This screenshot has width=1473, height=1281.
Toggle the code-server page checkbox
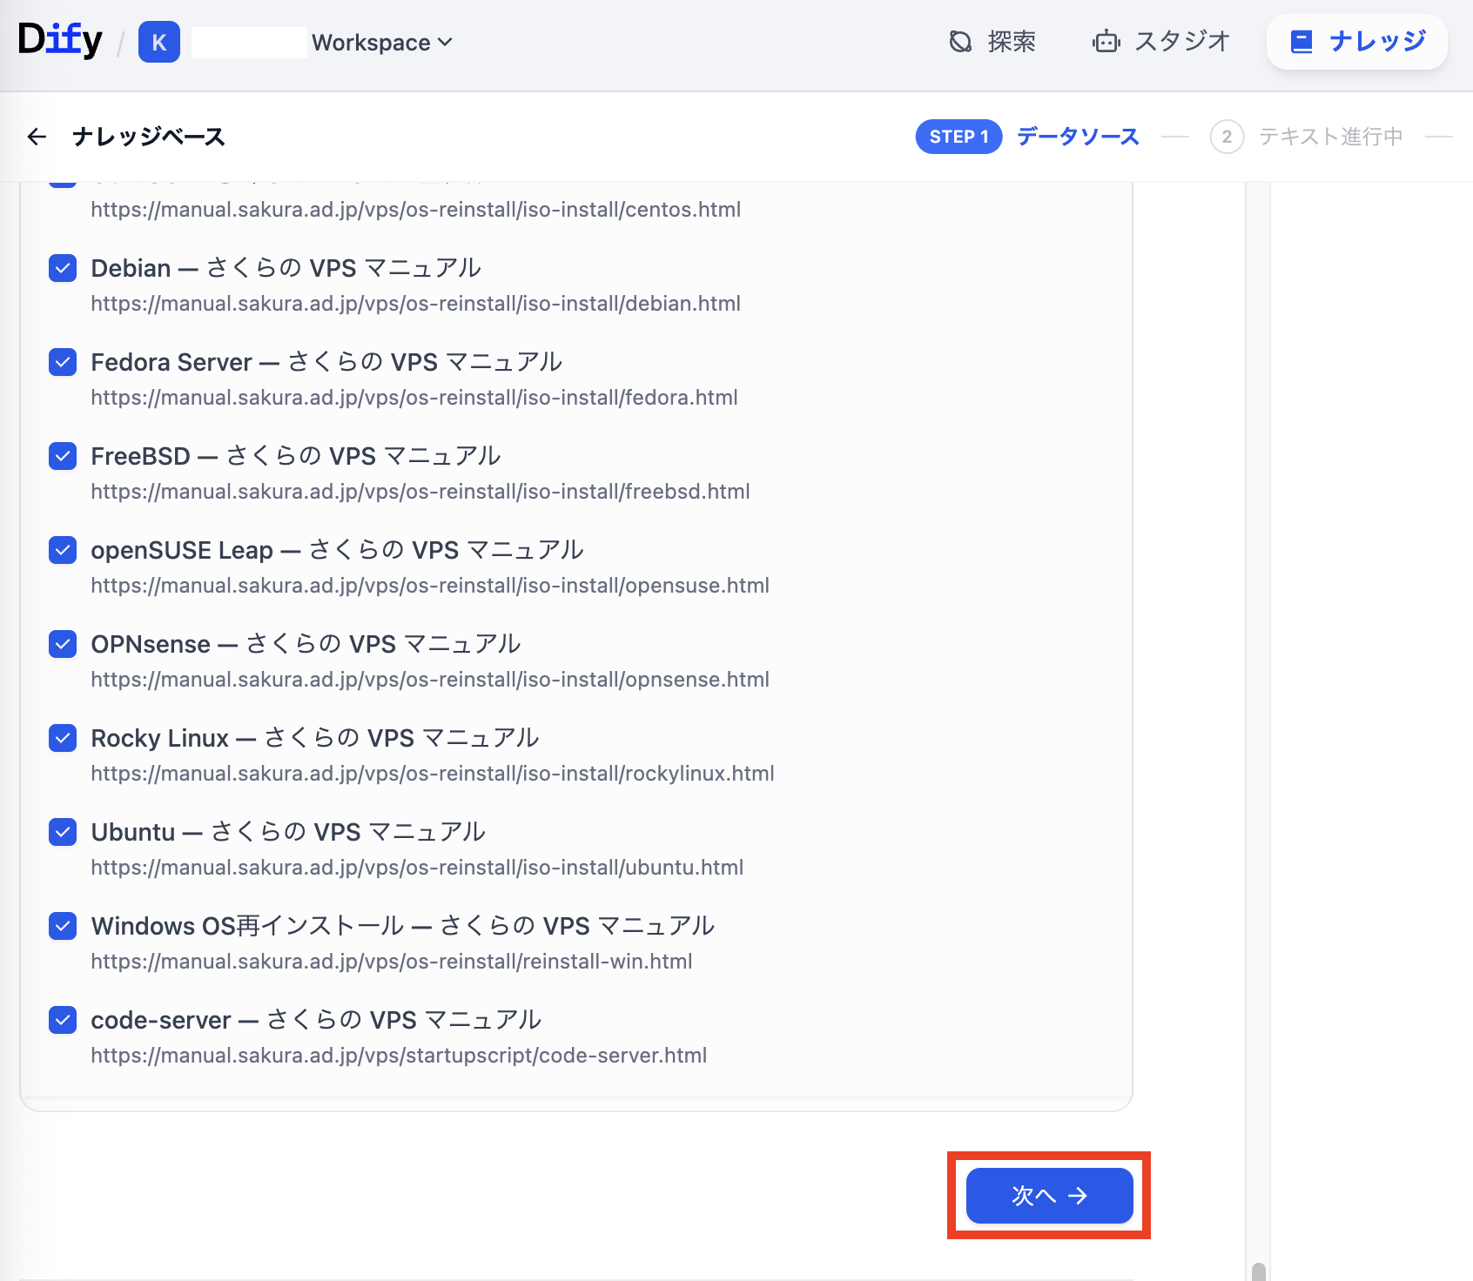(x=63, y=1020)
